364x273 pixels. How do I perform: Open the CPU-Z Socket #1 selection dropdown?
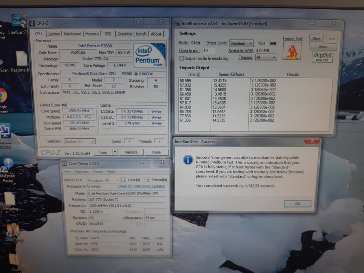[x=80, y=141]
